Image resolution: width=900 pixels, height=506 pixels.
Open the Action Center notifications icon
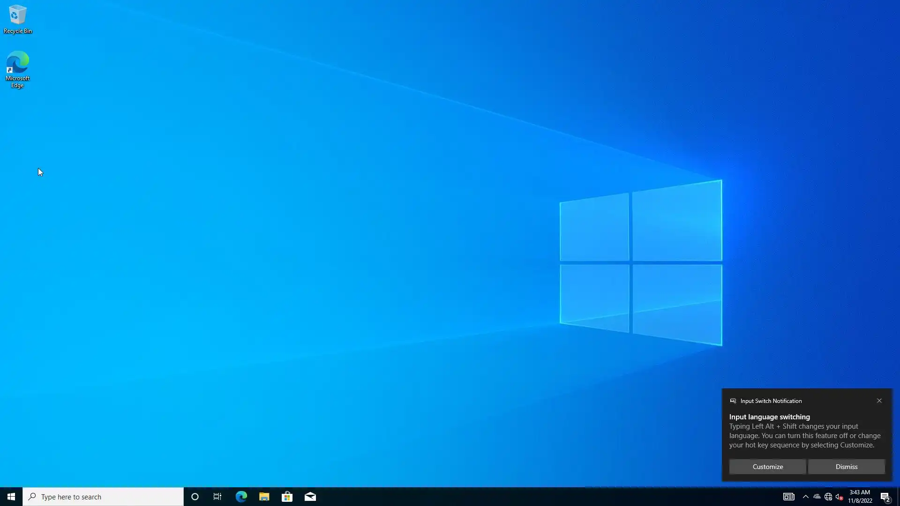[x=885, y=497]
